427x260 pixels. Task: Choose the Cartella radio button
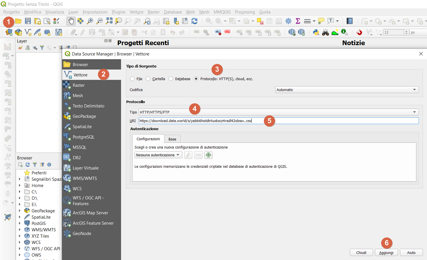coord(148,79)
